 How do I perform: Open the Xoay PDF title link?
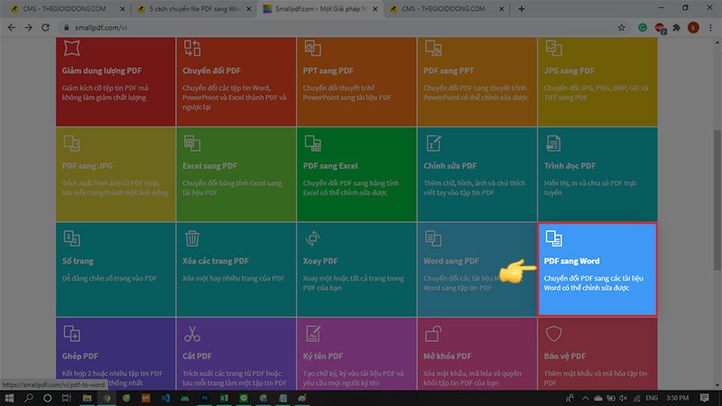point(320,261)
